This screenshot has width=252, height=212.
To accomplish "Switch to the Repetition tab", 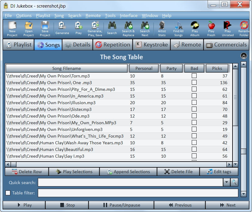I will click(113, 45).
